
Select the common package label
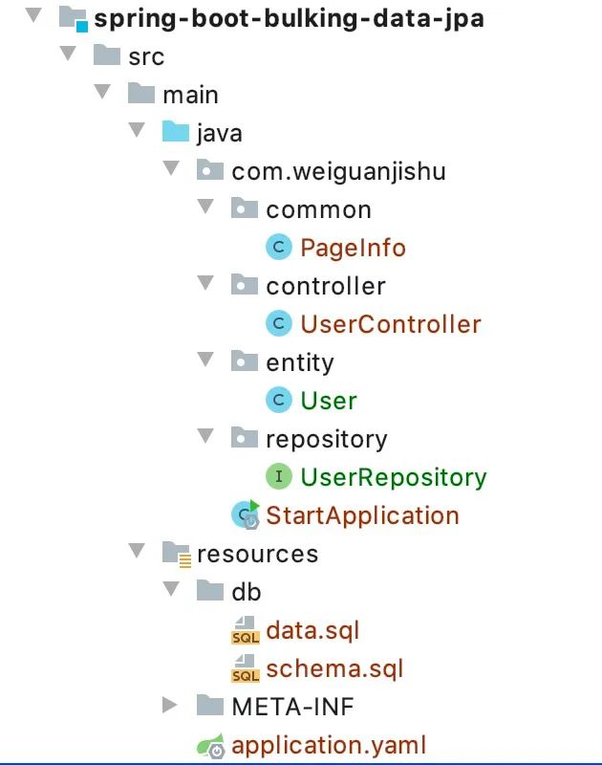319,209
